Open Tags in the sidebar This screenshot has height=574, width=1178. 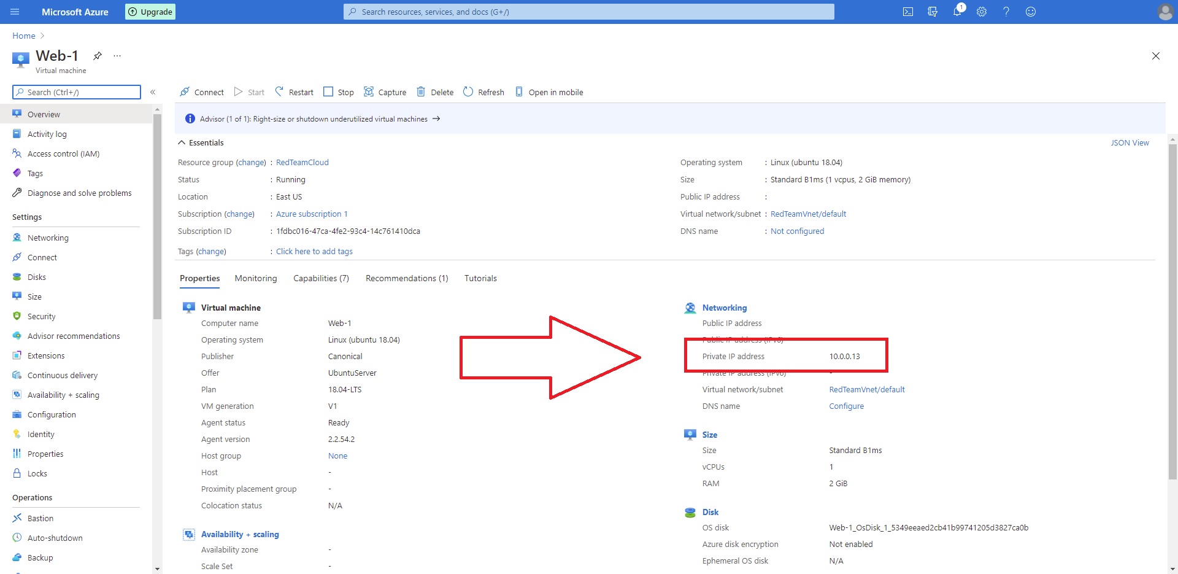[35, 173]
